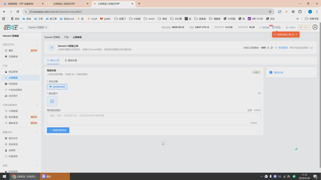Bookmark this page with the star icon
This screenshot has width=321, height=180.
270,12
